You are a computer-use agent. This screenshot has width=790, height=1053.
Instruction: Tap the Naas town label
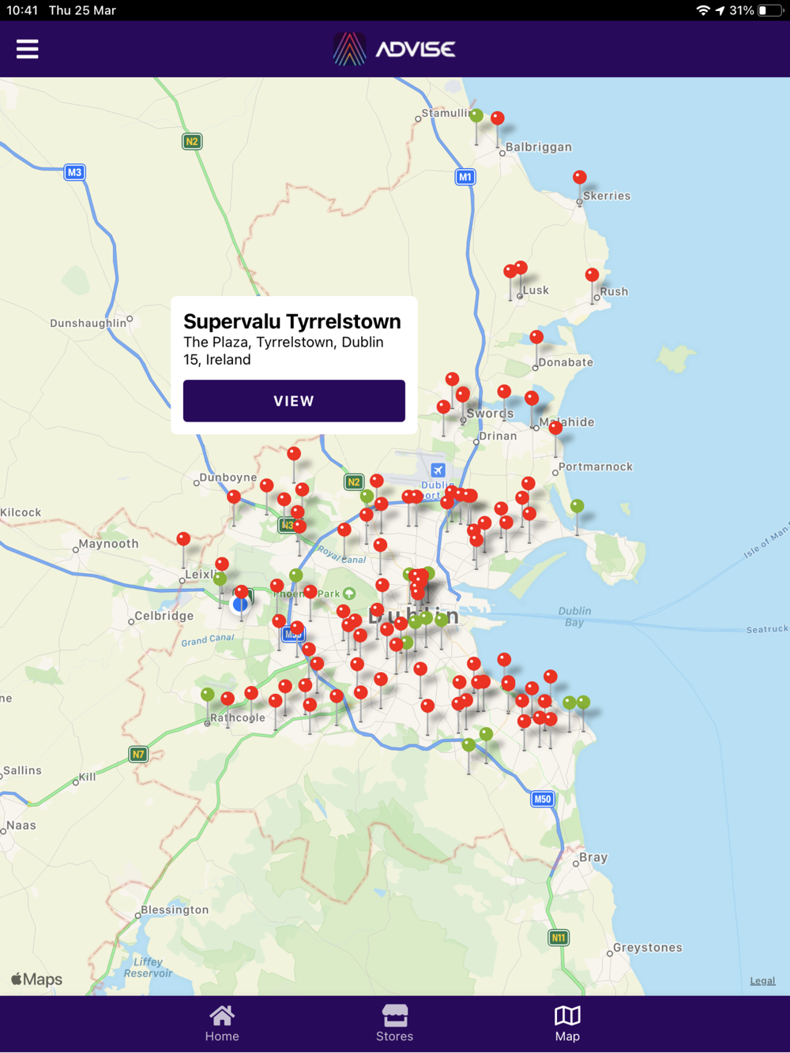(21, 826)
